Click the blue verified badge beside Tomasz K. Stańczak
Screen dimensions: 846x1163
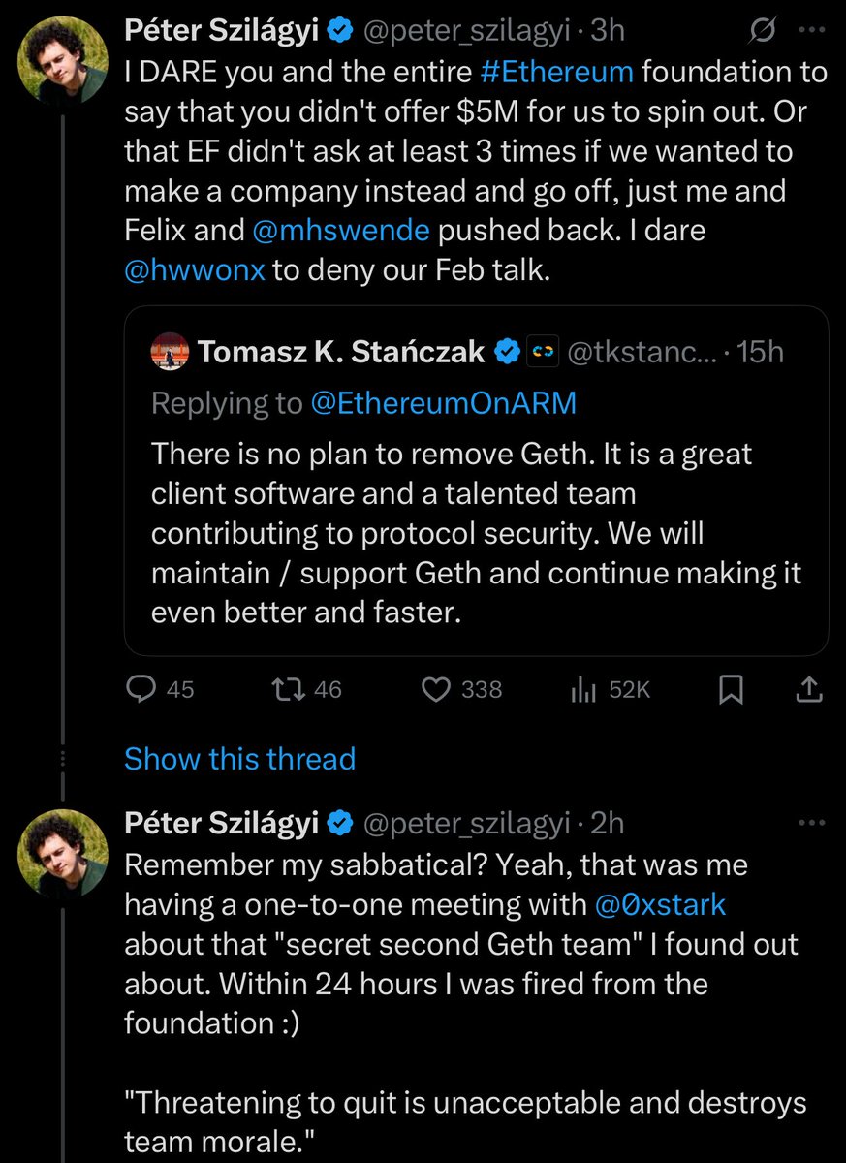coord(507,353)
